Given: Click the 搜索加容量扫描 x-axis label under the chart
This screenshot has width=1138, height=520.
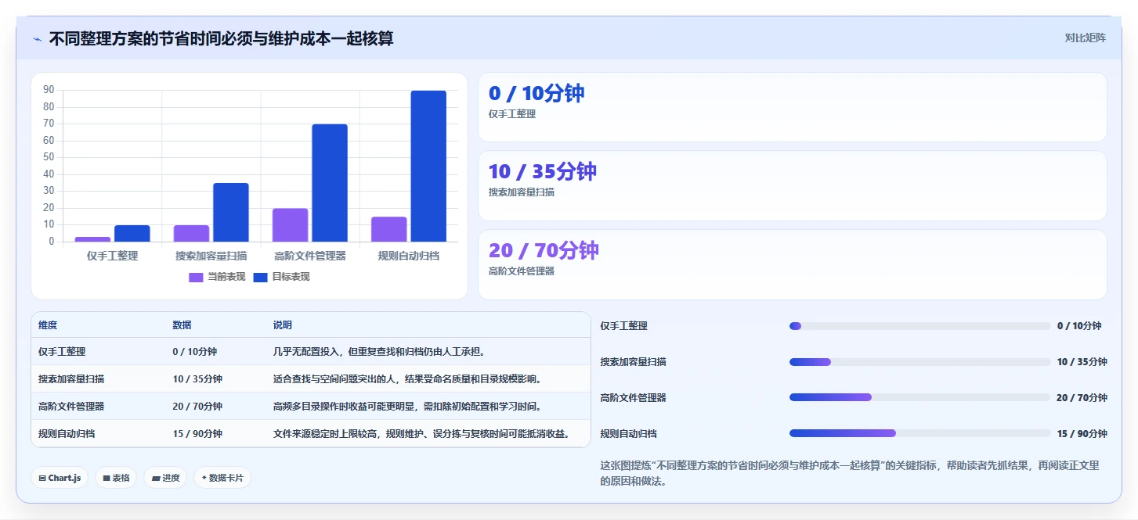Looking at the screenshot, I should coord(211,256).
